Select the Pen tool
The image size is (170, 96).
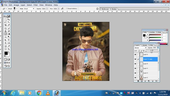tap(5, 43)
